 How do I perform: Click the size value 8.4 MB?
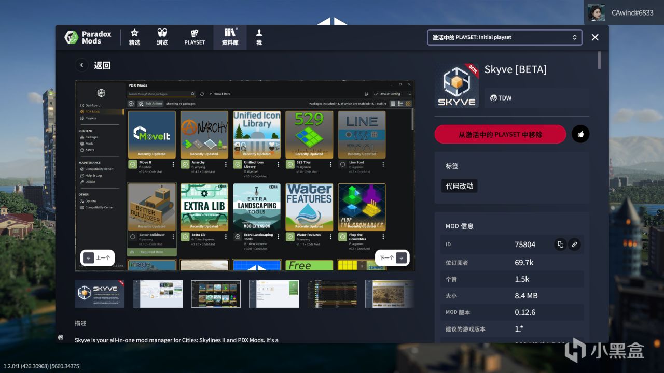click(x=526, y=295)
